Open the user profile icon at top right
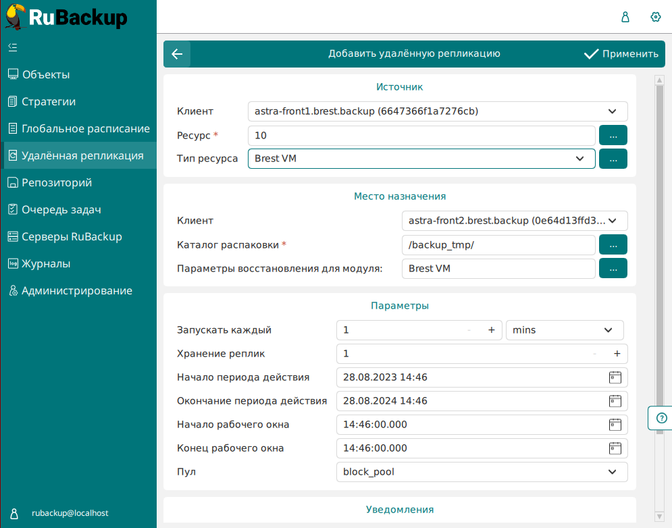 click(x=625, y=17)
